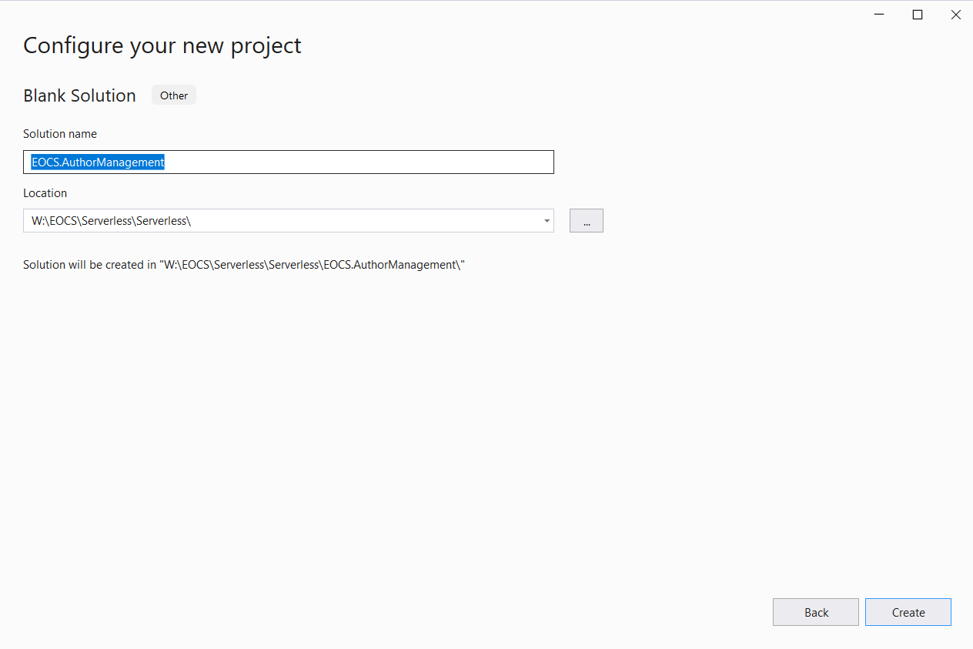
Task: Maximize the dialog window
Action: (x=917, y=14)
